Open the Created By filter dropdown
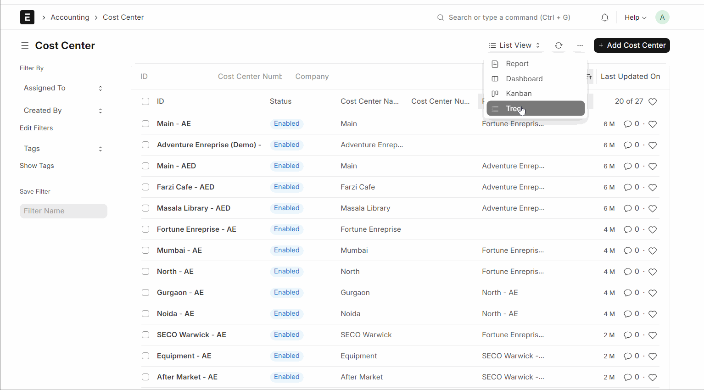 click(63, 111)
